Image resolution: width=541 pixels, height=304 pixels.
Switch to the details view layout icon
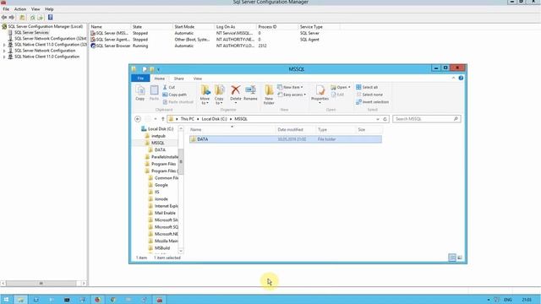pos(452,258)
